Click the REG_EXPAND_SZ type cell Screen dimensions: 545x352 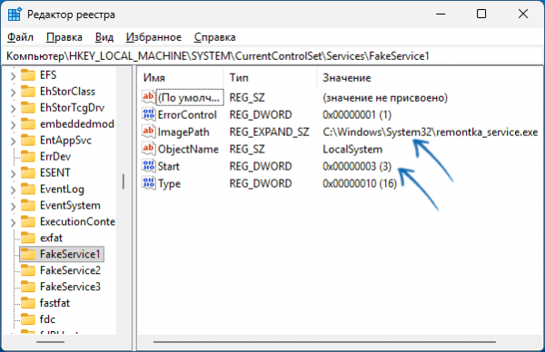click(x=270, y=132)
